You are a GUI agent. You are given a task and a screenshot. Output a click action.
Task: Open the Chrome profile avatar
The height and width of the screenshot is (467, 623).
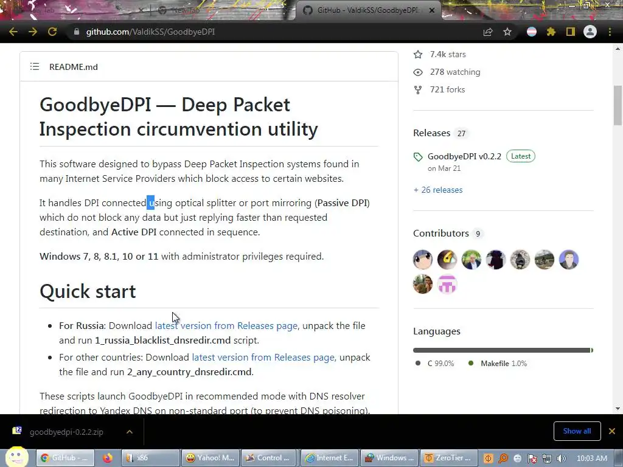[x=590, y=32]
